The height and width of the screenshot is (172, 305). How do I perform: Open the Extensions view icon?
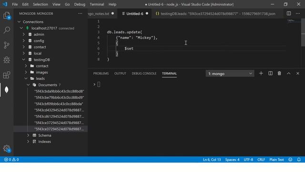(7, 75)
